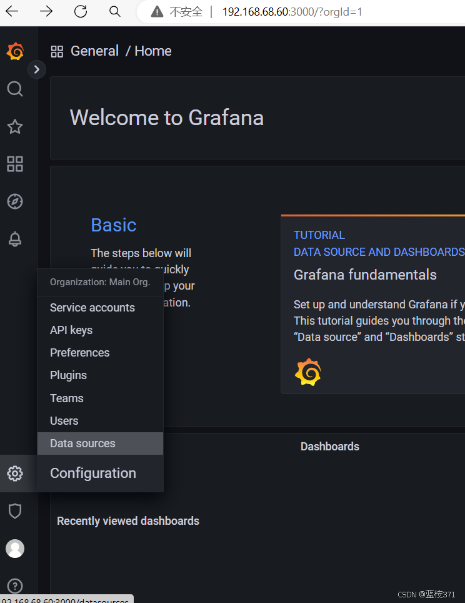Open the Help question mark icon
The height and width of the screenshot is (603, 465).
(x=15, y=586)
